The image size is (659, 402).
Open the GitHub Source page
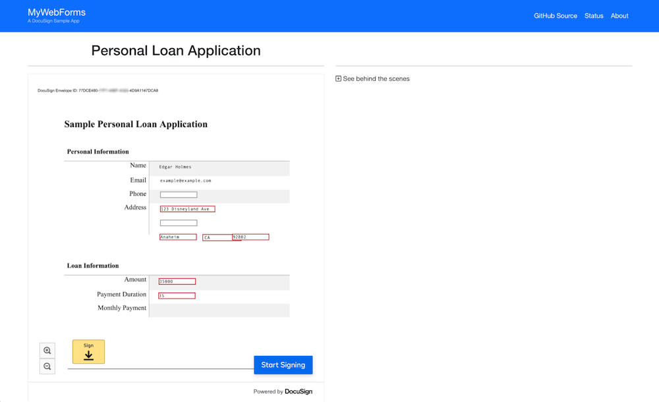(556, 15)
